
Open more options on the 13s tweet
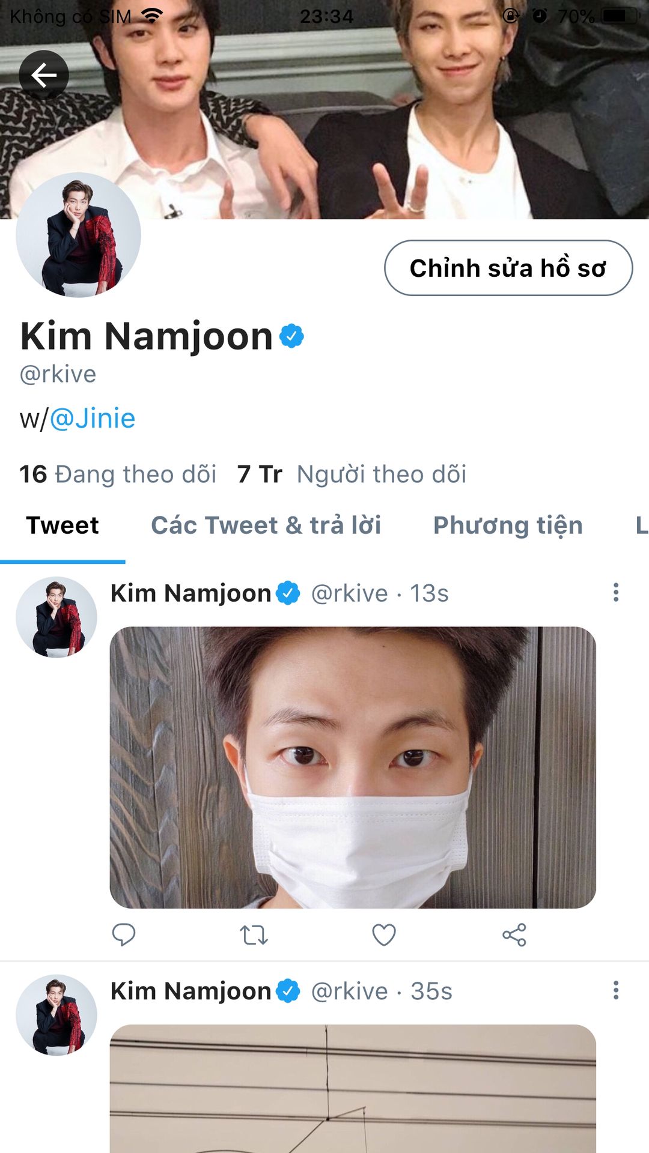[615, 593]
